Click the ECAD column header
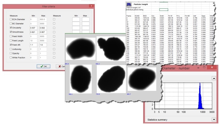 point(137,16)
